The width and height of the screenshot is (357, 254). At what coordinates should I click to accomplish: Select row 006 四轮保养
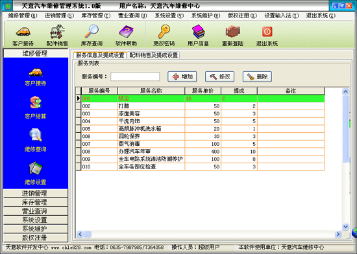pyautogui.click(x=203, y=136)
